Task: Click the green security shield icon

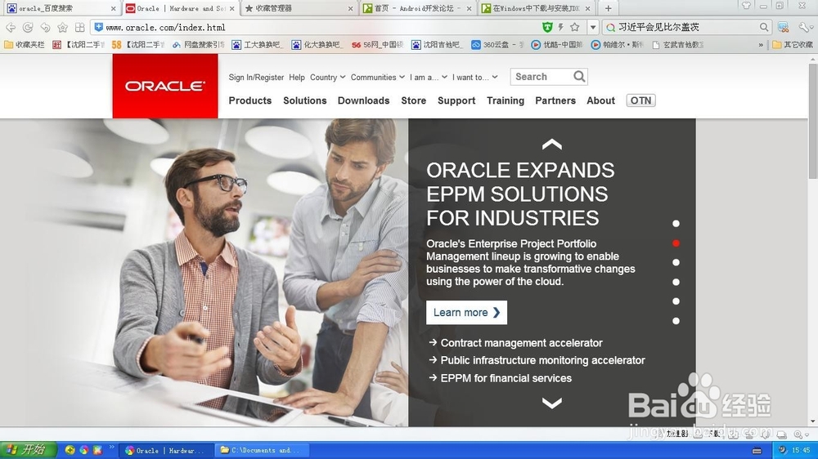Action: click(546, 27)
